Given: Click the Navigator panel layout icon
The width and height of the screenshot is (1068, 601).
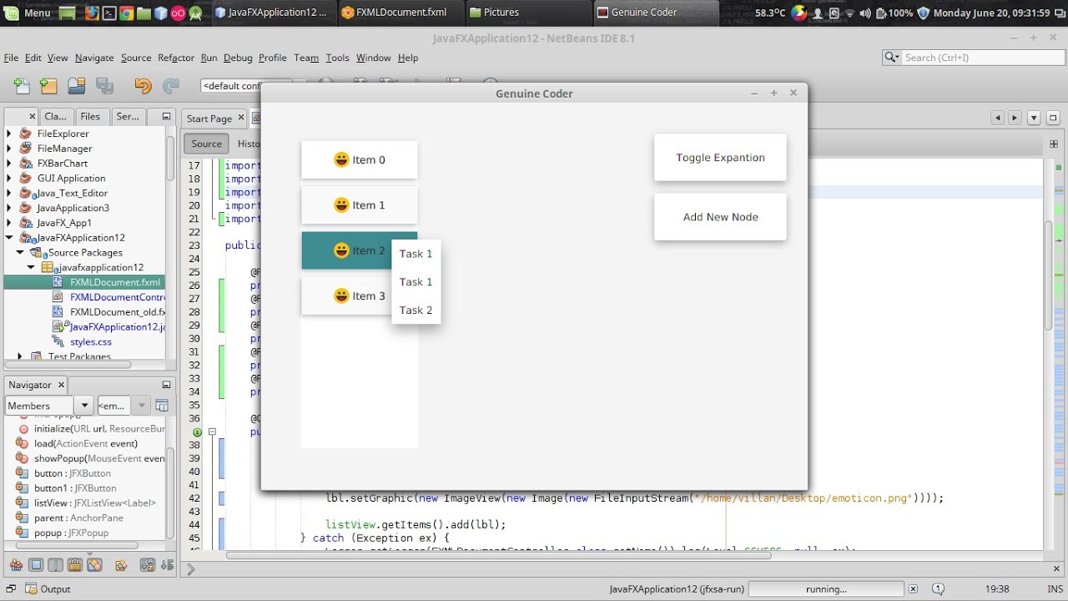Looking at the screenshot, I should (x=162, y=406).
